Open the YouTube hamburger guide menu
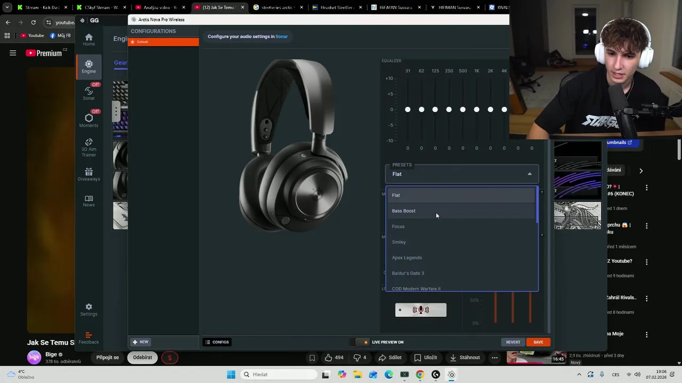 pos(13,53)
